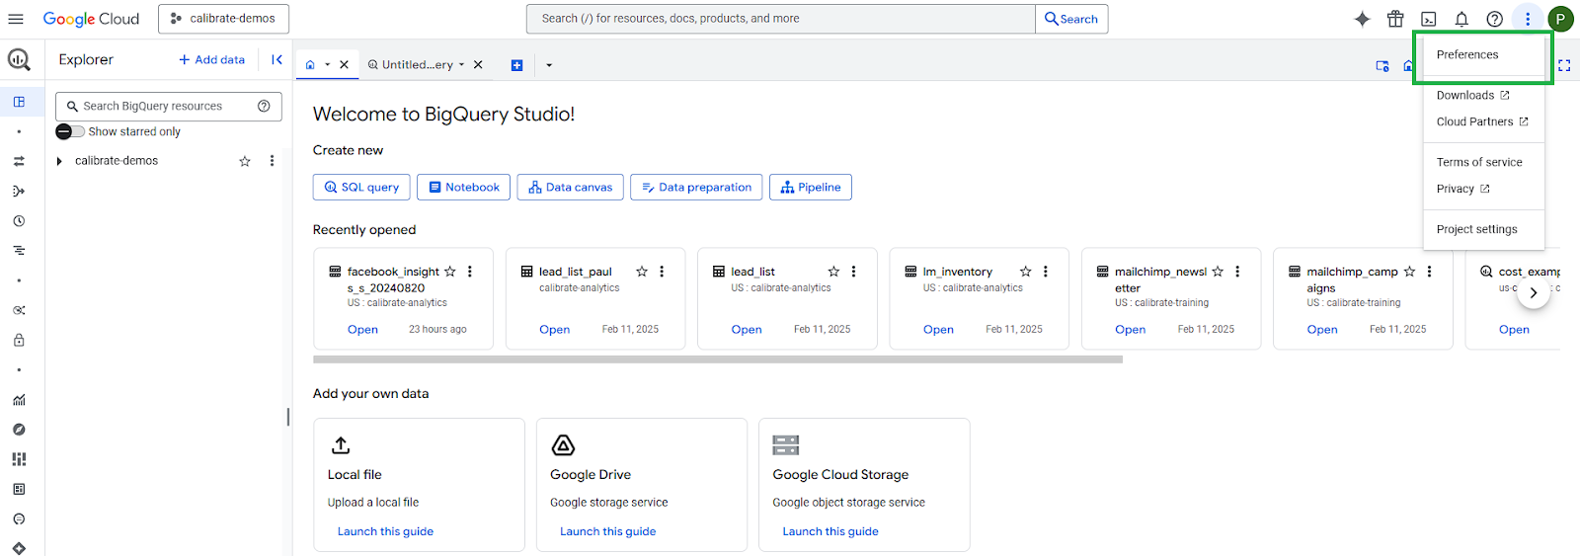
Task: Open the Explorer pane sidebar icon
Action: [19, 102]
